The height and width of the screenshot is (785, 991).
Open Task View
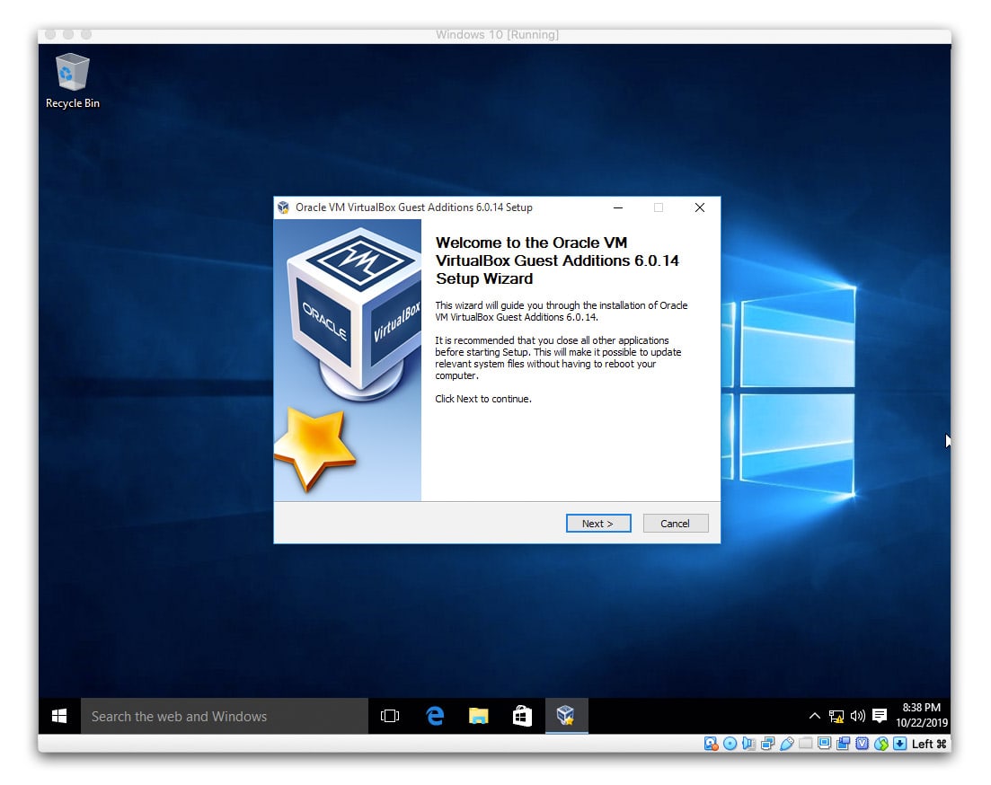390,716
